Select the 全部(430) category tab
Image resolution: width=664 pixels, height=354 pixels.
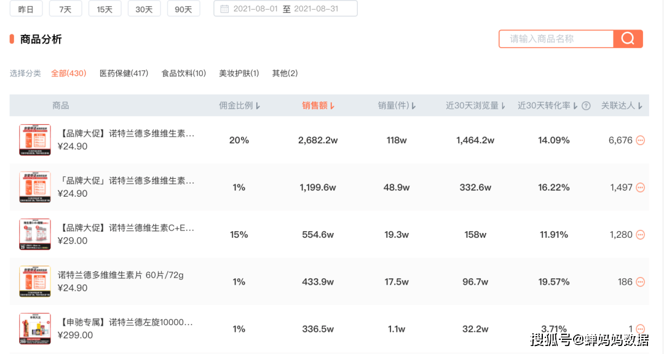point(69,73)
